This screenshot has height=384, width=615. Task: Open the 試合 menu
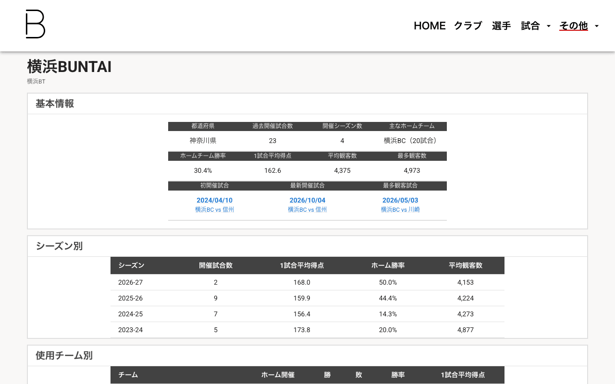tap(530, 26)
